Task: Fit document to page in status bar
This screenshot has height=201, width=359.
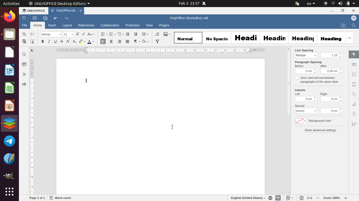Action: [301, 198]
